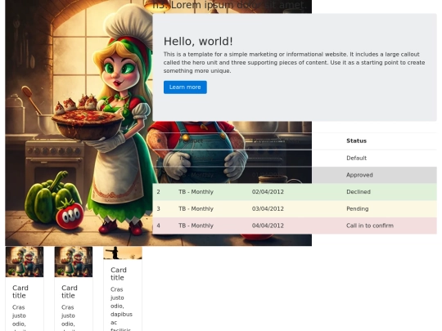Image resolution: width=442 pixels, height=331 pixels.
Task: Click the second card's chef thumbnail image
Action: (x=74, y=262)
